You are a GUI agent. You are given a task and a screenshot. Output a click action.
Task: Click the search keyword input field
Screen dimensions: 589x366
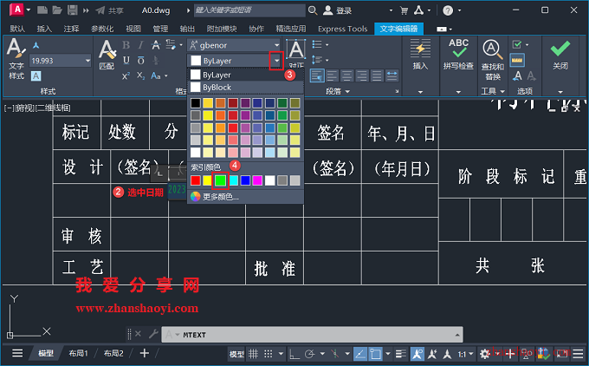pos(249,10)
